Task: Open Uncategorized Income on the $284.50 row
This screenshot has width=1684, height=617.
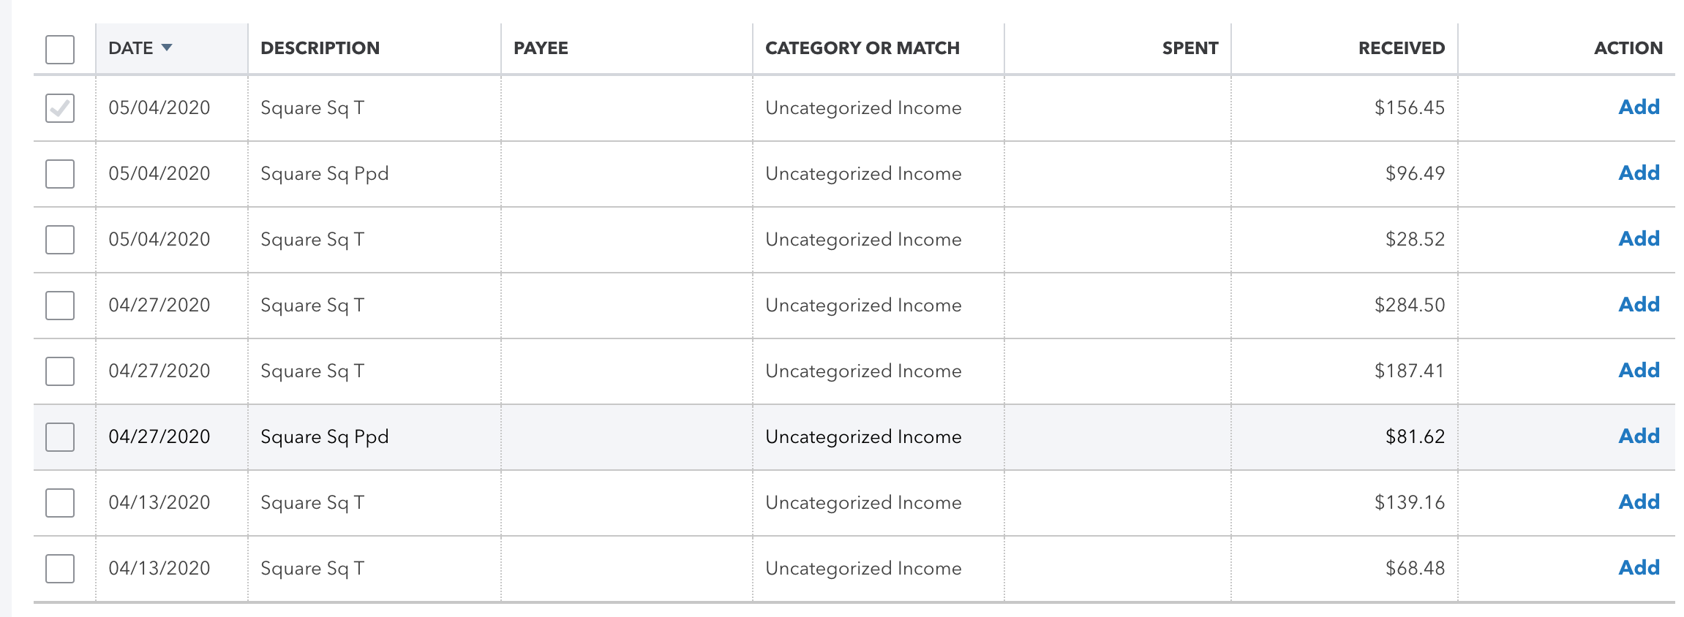Action: coord(862,305)
